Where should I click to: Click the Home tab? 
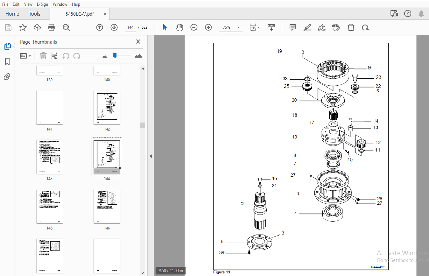coord(12,14)
